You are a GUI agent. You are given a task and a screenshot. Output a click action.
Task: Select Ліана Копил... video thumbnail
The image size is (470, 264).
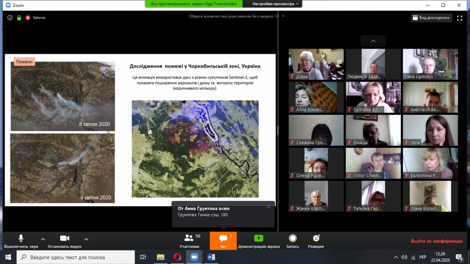point(430,196)
